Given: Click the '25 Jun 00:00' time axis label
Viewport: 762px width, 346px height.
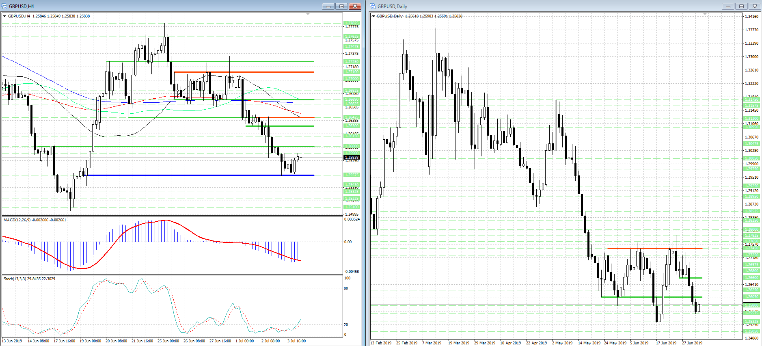Looking at the screenshot, I should coord(168,341).
